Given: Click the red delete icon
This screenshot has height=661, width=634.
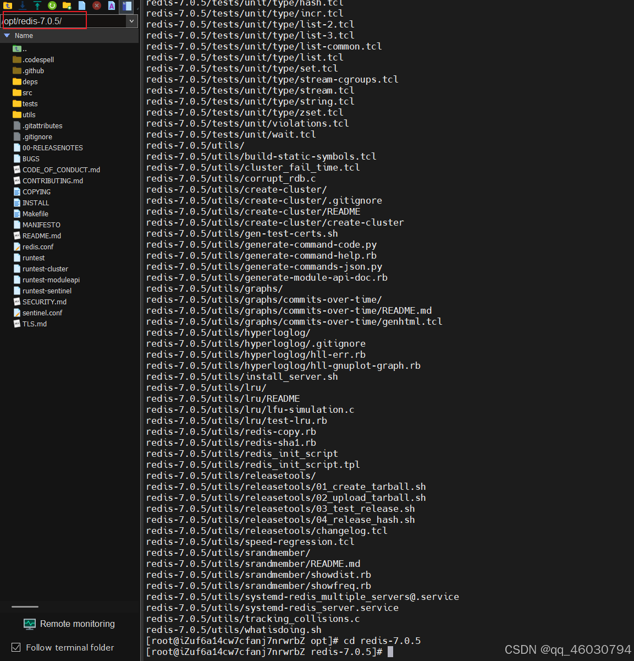Looking at the screenshot, I should tap(97, 6).
